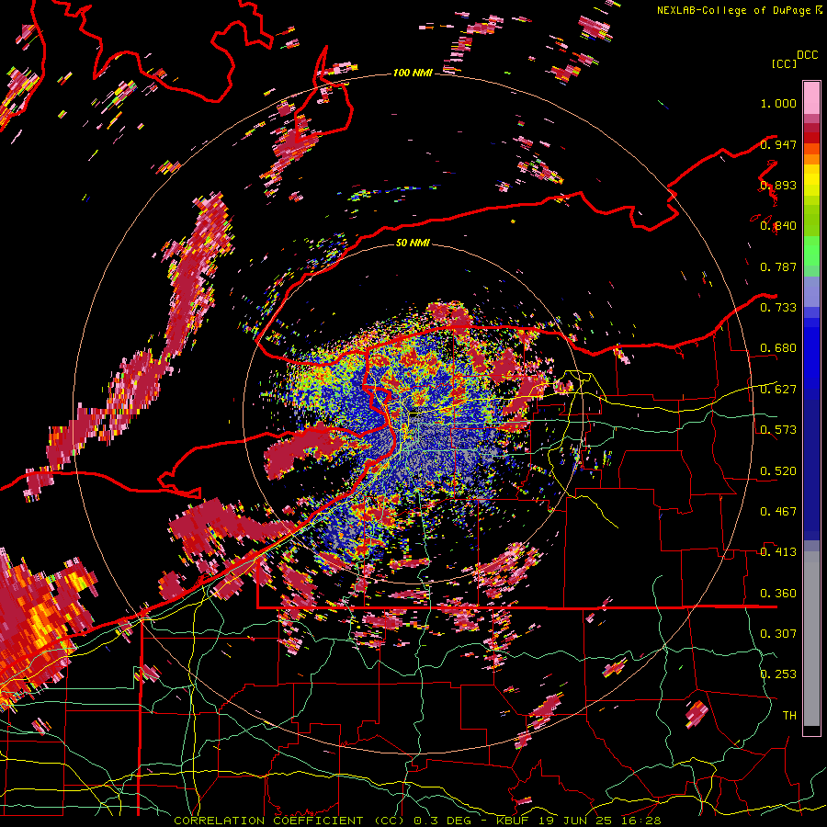
Task: Click the 0.787 scale value
Action: click(x=778, y=266)
